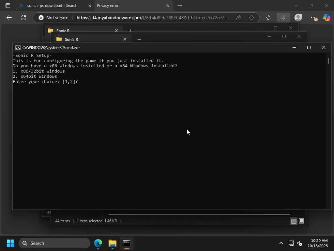334x251 pixels.
Task: Click '1. x86/32bit Windows' line
Action: pyautogui.click(x=39, y=71)
